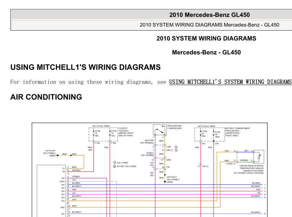Click the 'USING MITCHELL1'S WIRING DIAGRAMS' section heading
This screenshot has height=217, width=292.
[86, 67]
